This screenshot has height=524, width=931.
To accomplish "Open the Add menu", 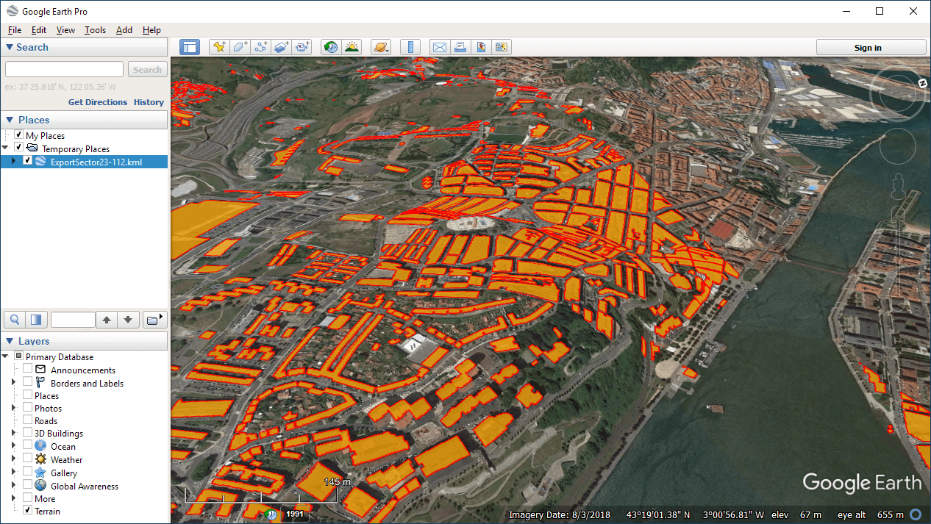I will tap(124, 30).
